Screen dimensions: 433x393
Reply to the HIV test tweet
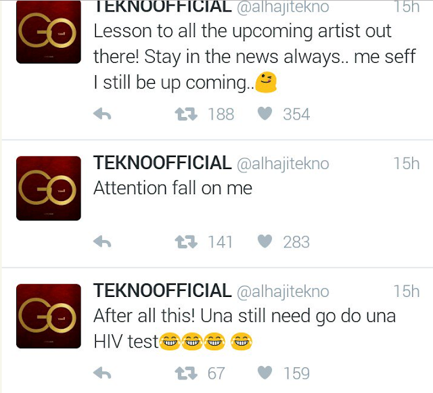click(x=101, y=373)
